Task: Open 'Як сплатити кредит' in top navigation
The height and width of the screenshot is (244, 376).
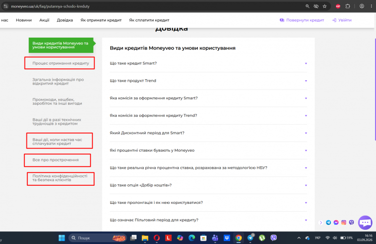Action: [x=149, y=20]
